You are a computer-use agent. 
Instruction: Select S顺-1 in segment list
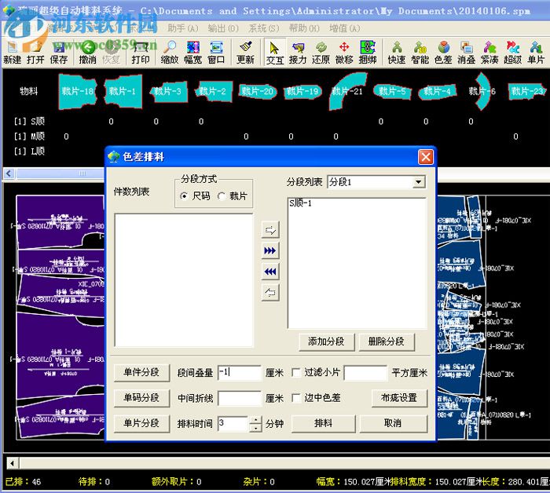click(x=301, y=203)
